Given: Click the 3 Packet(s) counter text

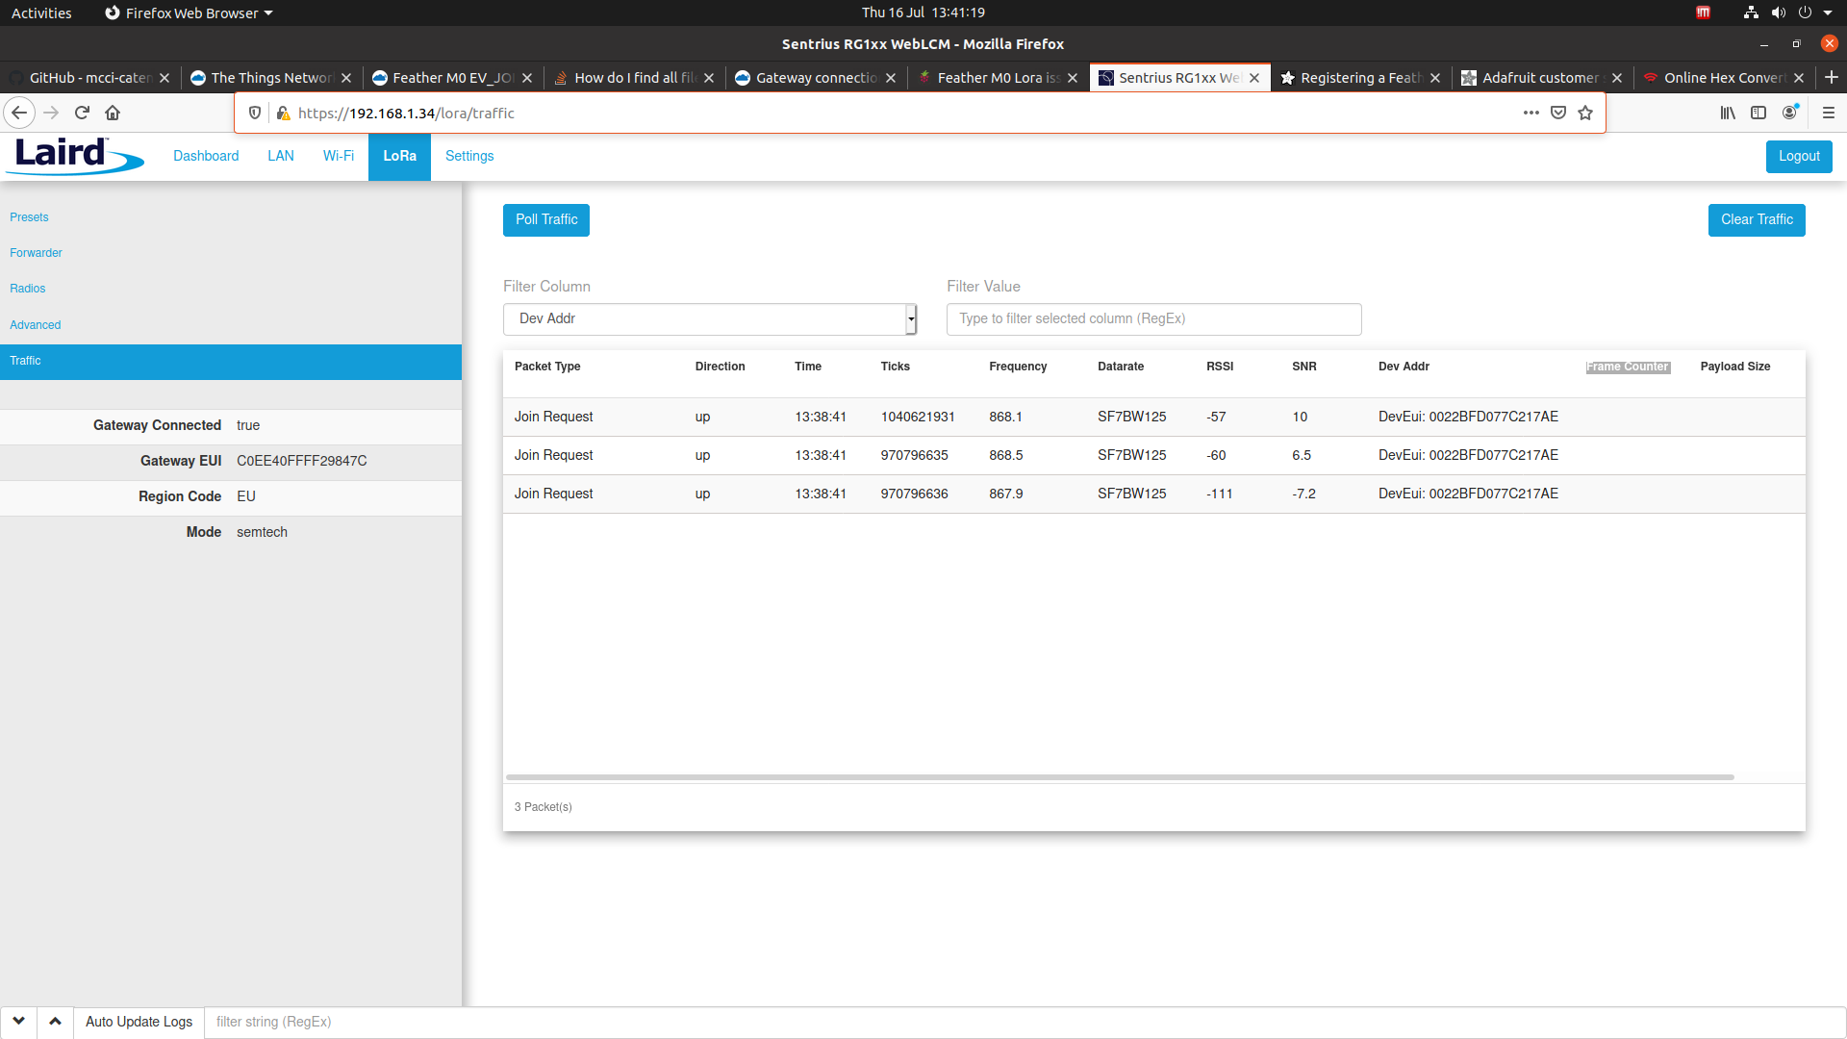Looking at the screenshot, I should [543, 807].
